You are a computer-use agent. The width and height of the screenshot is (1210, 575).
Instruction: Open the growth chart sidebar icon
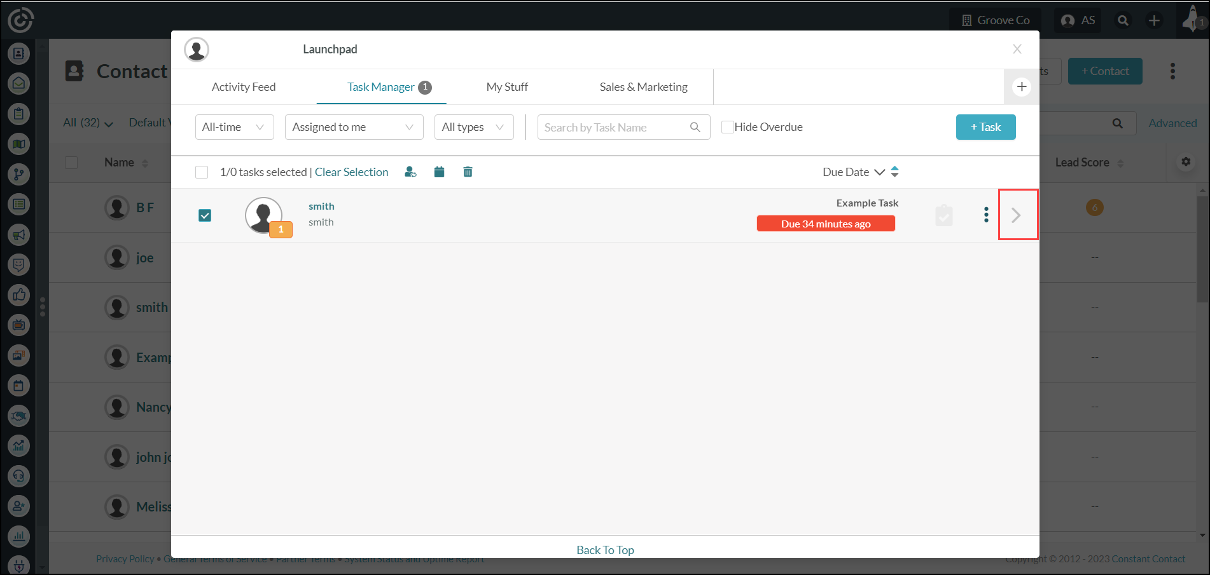point(19,445)
